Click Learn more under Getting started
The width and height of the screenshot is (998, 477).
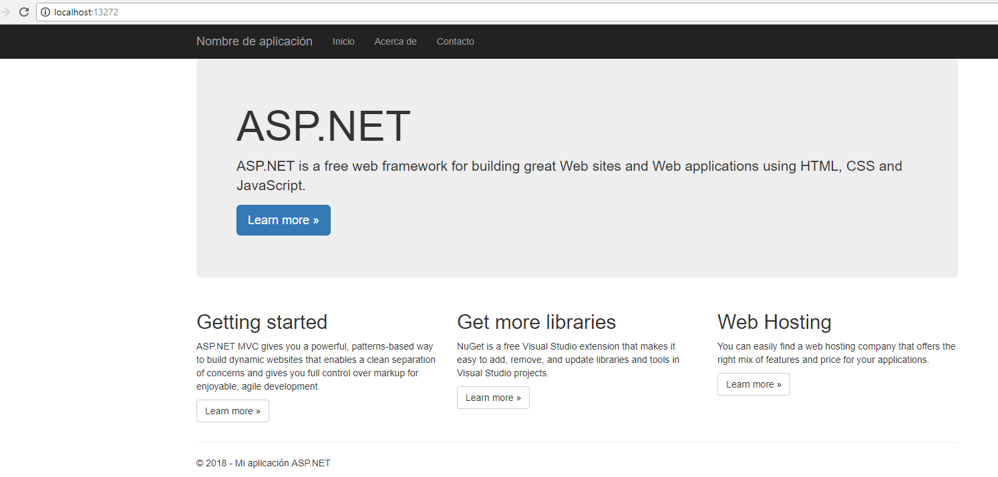(232, 410)
